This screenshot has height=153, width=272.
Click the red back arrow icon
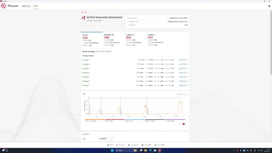coord(82,12)
